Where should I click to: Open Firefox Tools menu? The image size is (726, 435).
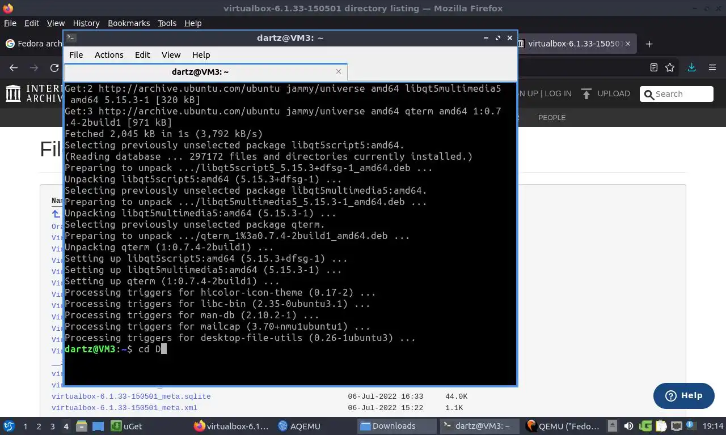(x=167, y=23)
